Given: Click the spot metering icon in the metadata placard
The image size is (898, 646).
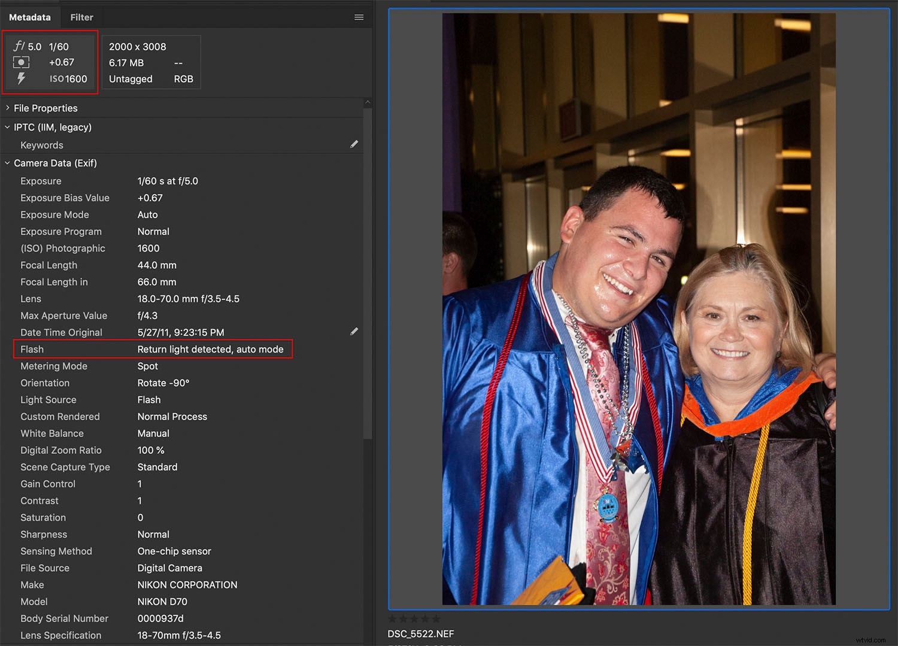Looking at the screenshot, I should [22, 62].
